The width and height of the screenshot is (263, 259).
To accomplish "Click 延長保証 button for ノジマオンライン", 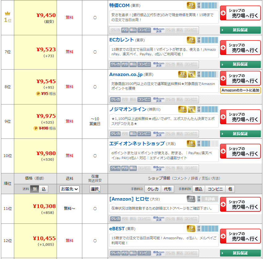I will (240, 134).
